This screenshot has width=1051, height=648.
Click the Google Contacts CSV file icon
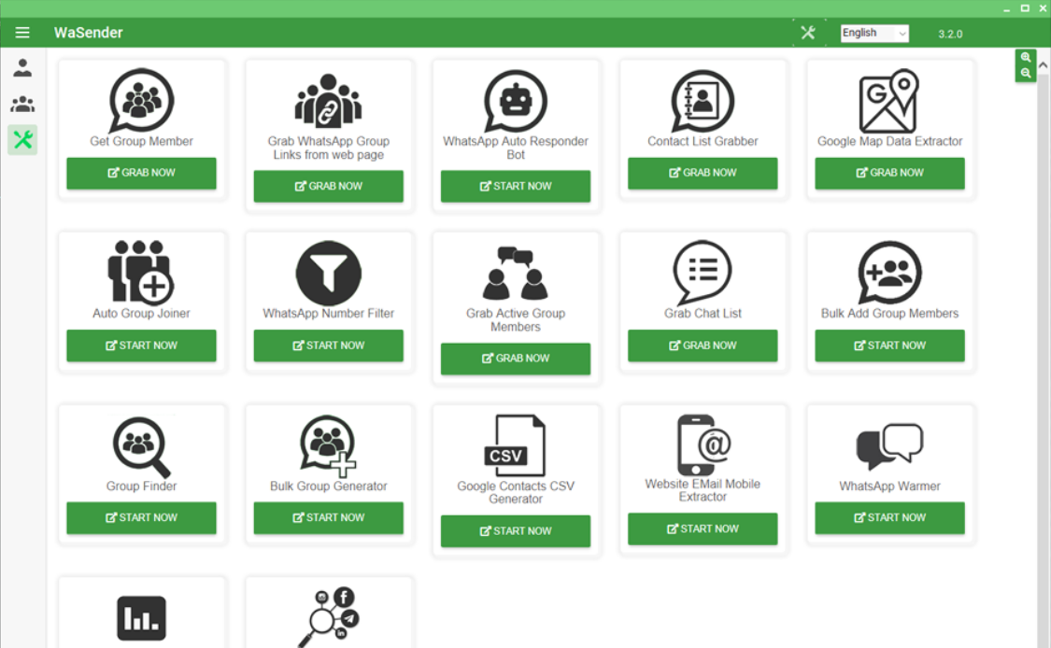click(515, 445)
